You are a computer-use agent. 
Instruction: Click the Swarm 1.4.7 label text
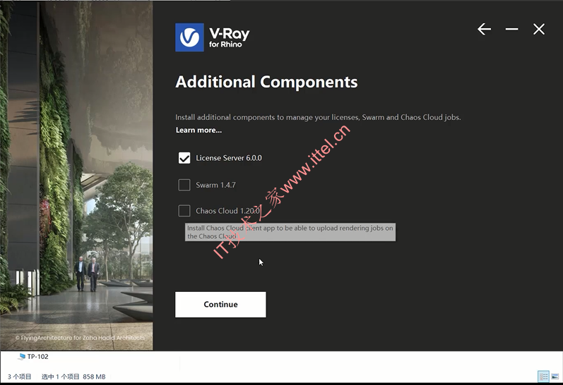[215, 185]
